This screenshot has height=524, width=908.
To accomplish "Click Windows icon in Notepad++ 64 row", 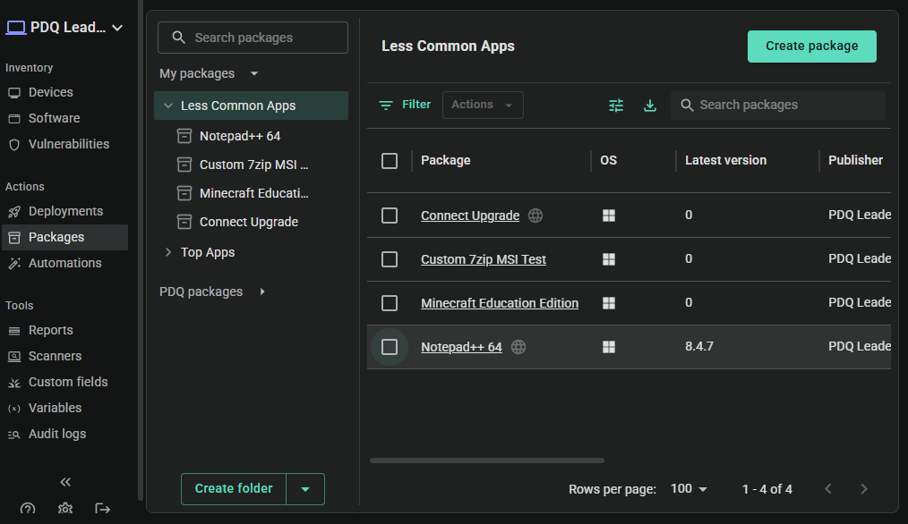I will point(609,347).
